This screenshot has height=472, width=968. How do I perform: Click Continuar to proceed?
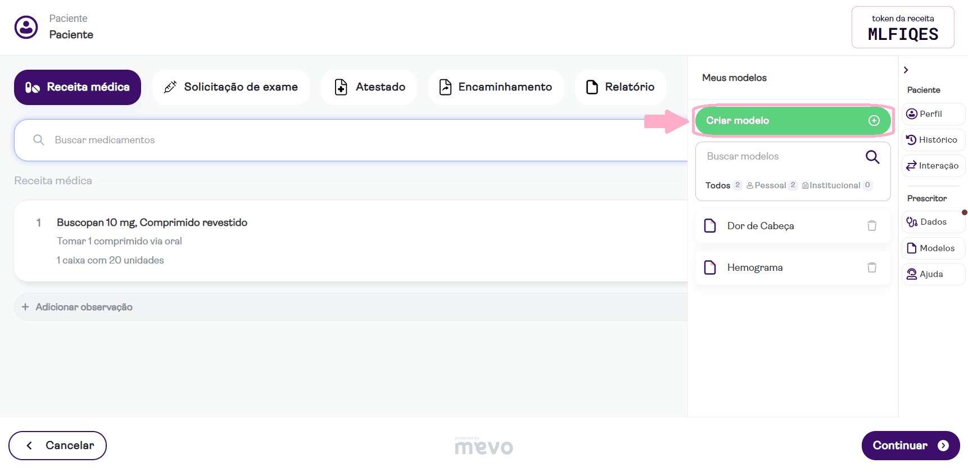tap(910, 446)
